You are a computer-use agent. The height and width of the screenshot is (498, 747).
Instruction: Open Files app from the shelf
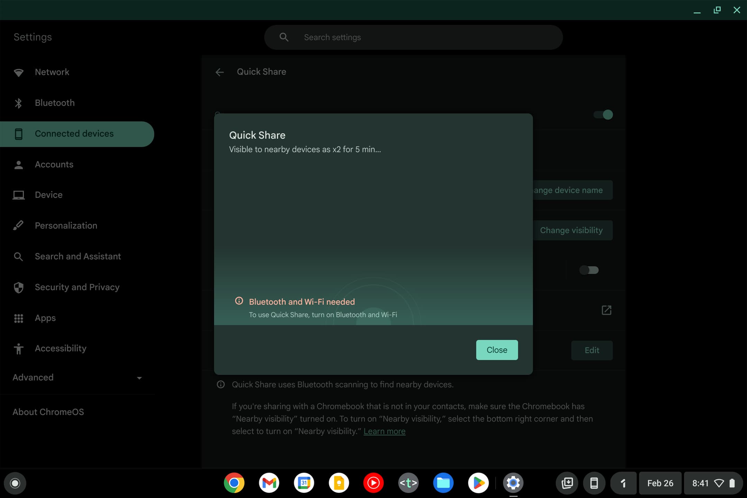point(443,483)
